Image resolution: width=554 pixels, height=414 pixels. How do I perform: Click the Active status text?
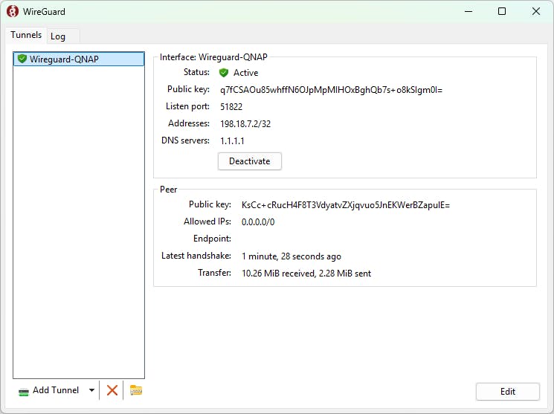tap(246, 73)
